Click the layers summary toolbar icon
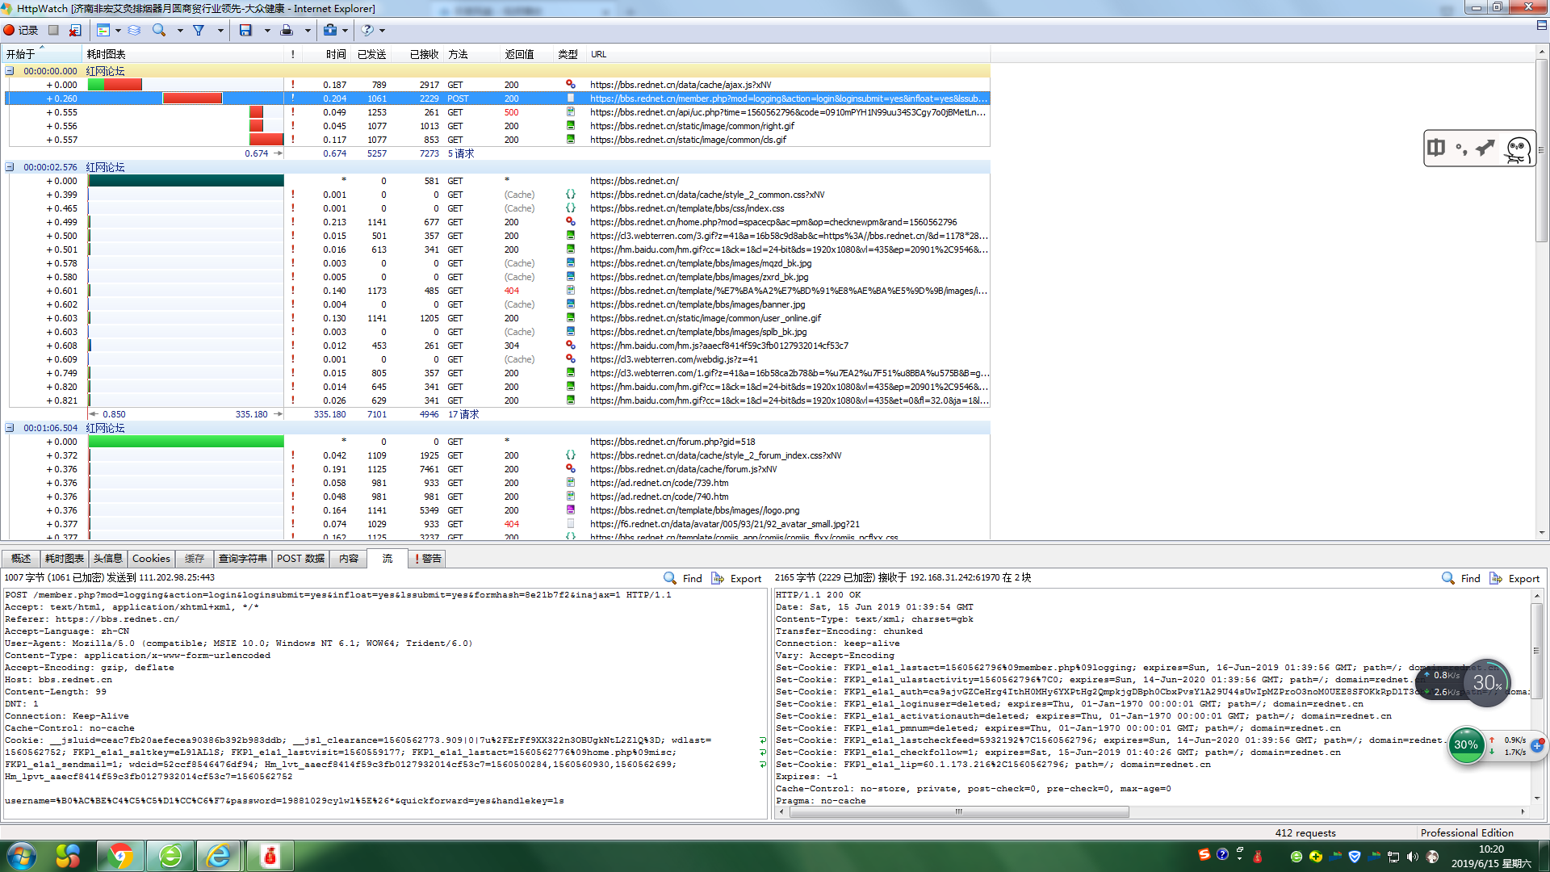Image resolution: width=1550 pixels, height=872 pixels. click(x=134, y=30)
